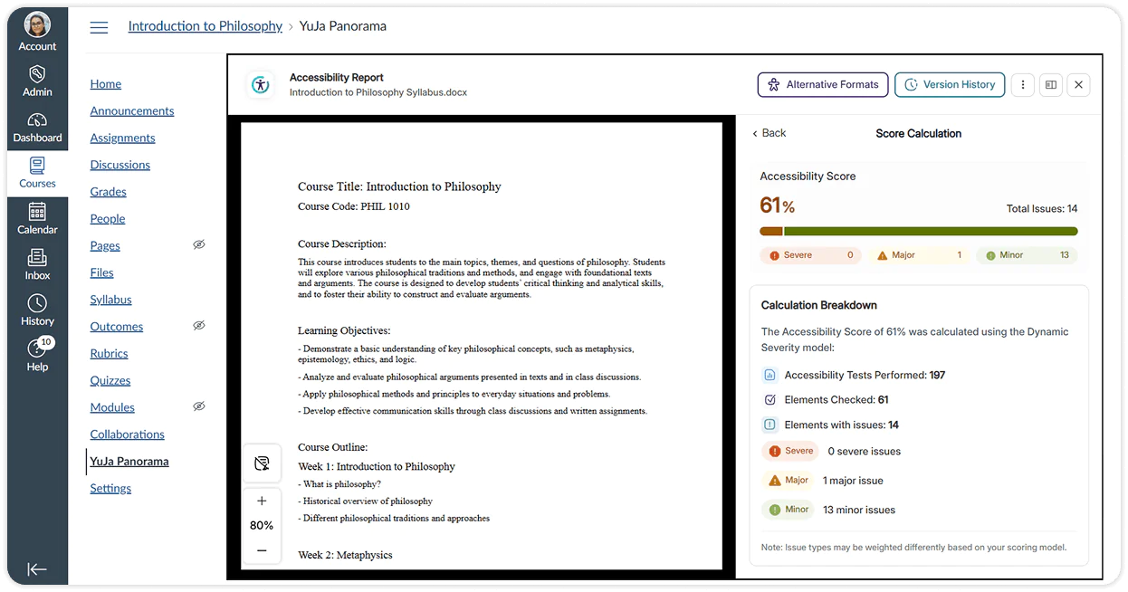The height and width of the screenshot is (592, 1128).
Task: Toggle Pages visibility eye icon
Action: point(199,245)
